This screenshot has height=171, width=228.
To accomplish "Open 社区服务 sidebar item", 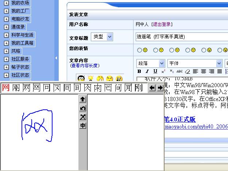I will 20,59.
